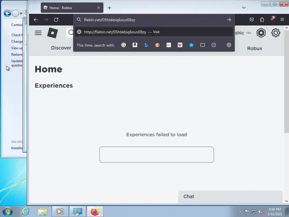
Task: Reload the Roblox page
Action: pyautogui.click(x=56, y=20)
